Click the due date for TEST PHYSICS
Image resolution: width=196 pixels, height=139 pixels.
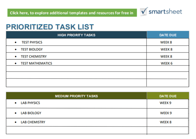pos(166,42)
